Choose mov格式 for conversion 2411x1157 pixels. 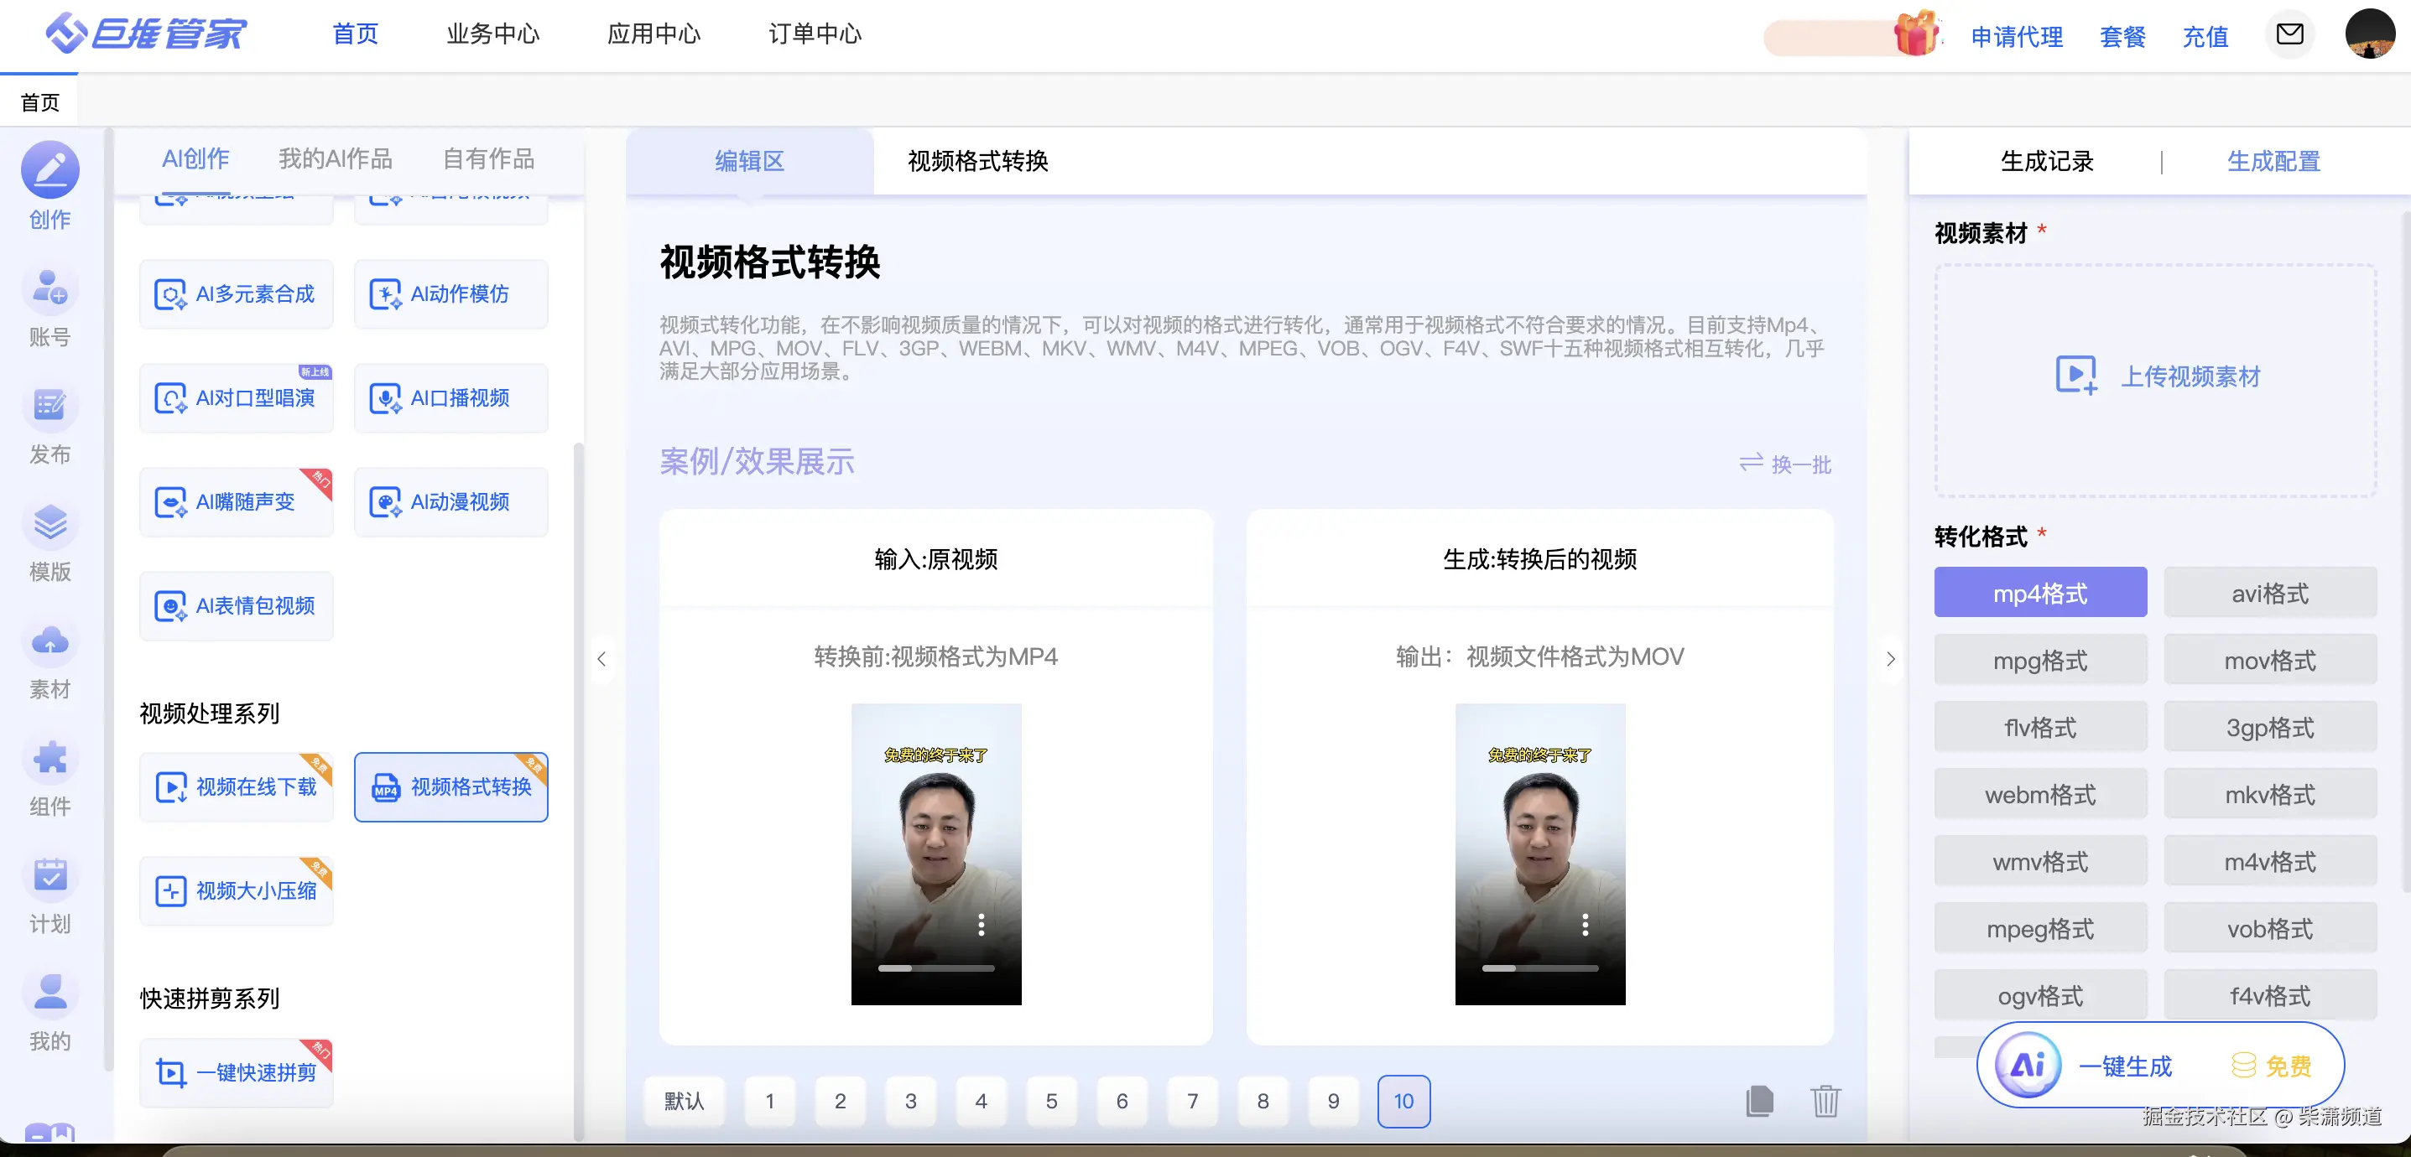click(2271, 659)
